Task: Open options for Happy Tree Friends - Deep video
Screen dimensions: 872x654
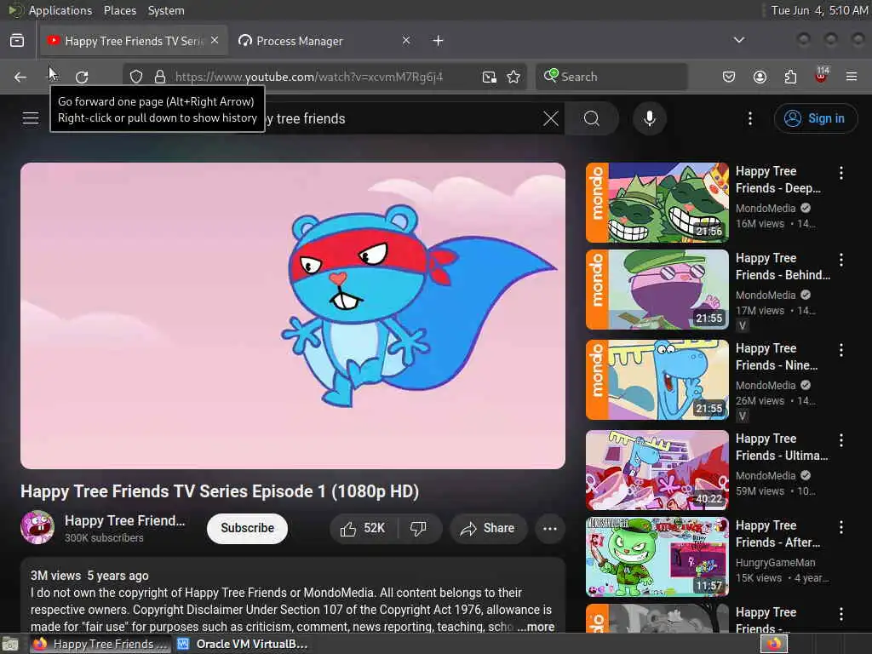Action: click(x=840, y=173)
